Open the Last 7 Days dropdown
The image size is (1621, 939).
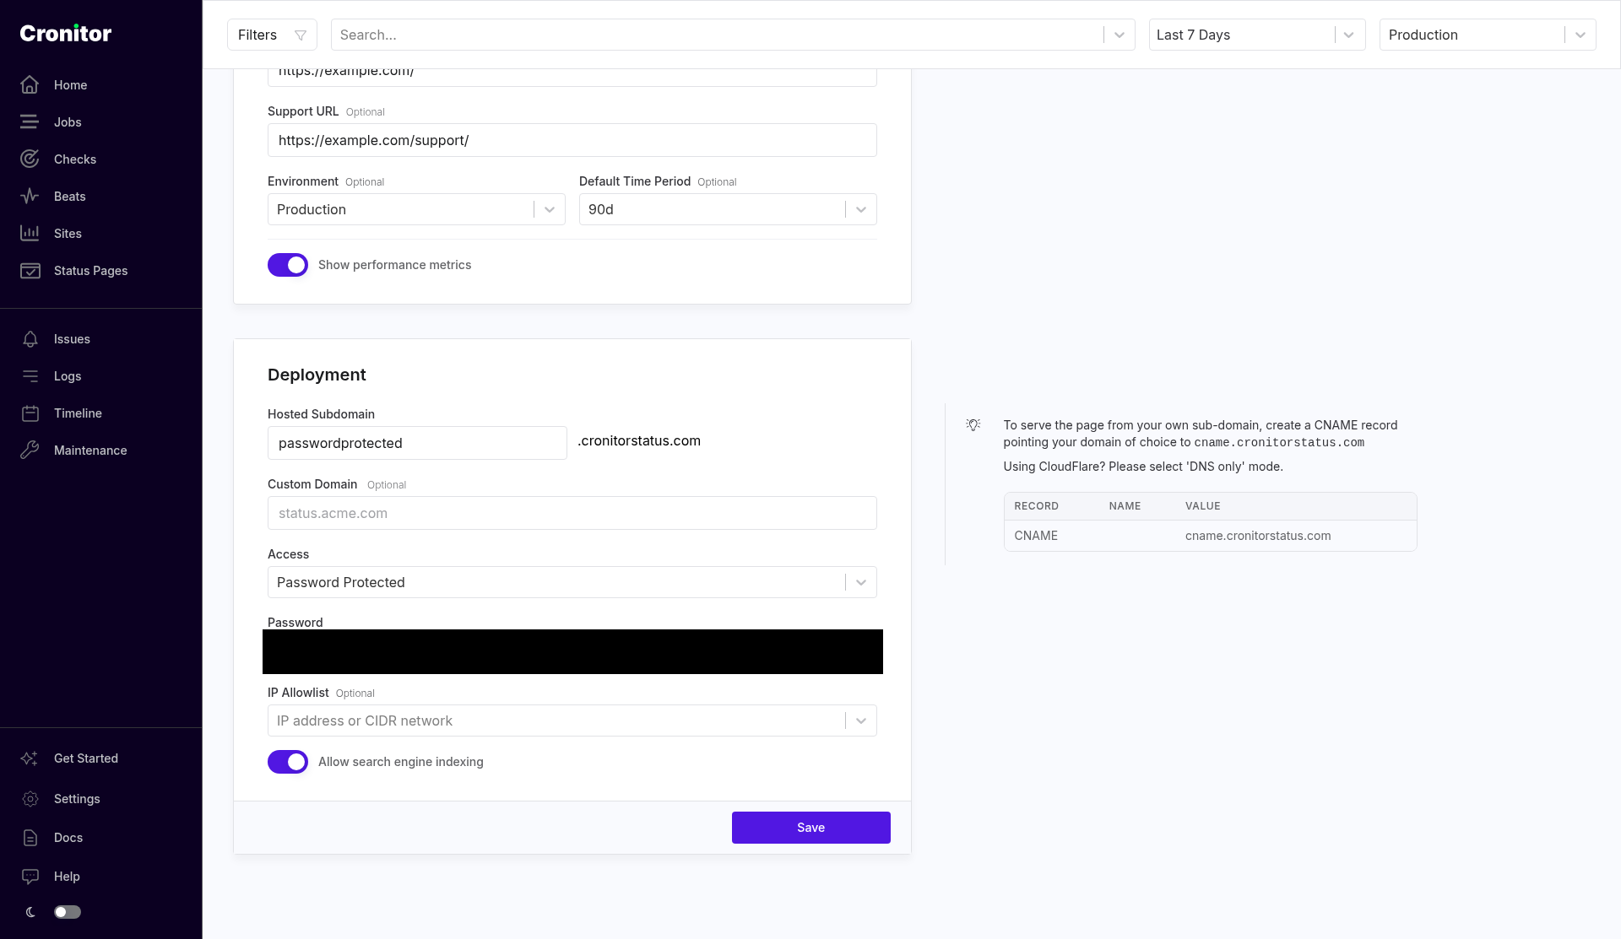[1257, 35]
